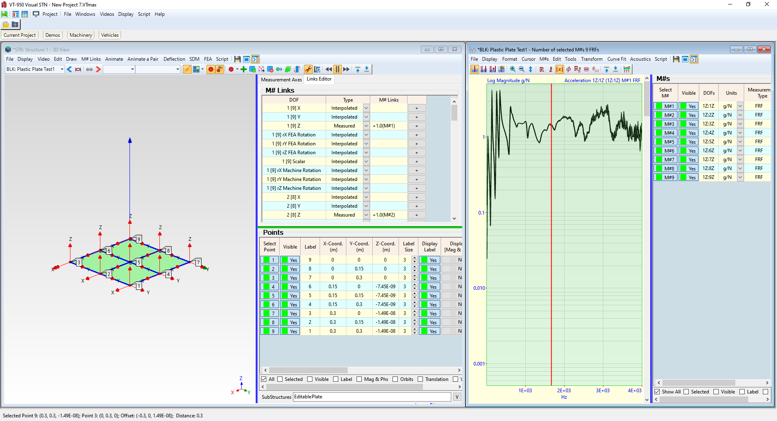777x421 pixels.
Task: Expand the SubStructures V dropdown button
Action: click(x=457, y=397)
